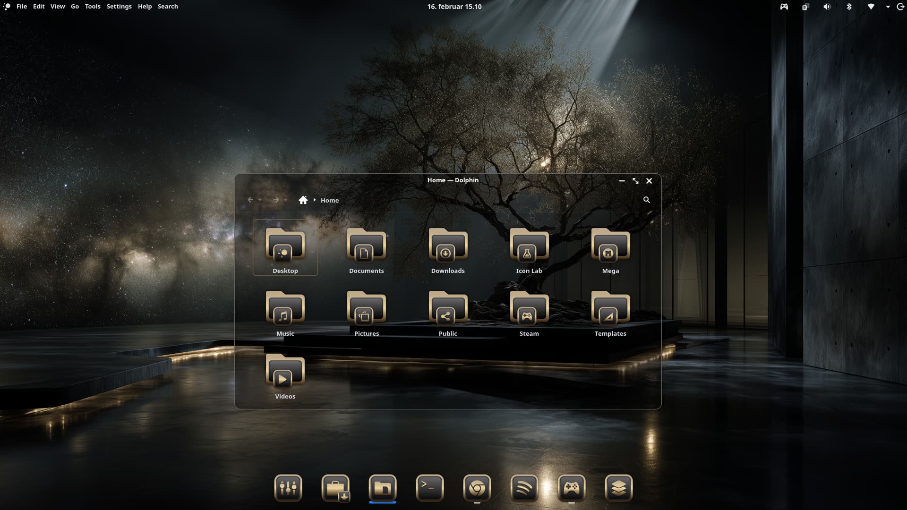Click the date and time clock
This screenshot has height=510, width=907.
coord(454,7)
